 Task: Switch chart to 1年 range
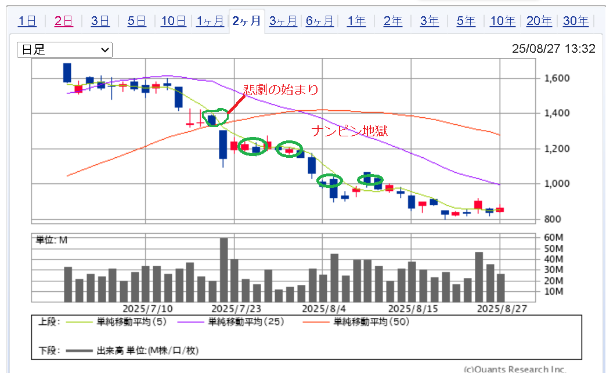(x=356, y=21)
